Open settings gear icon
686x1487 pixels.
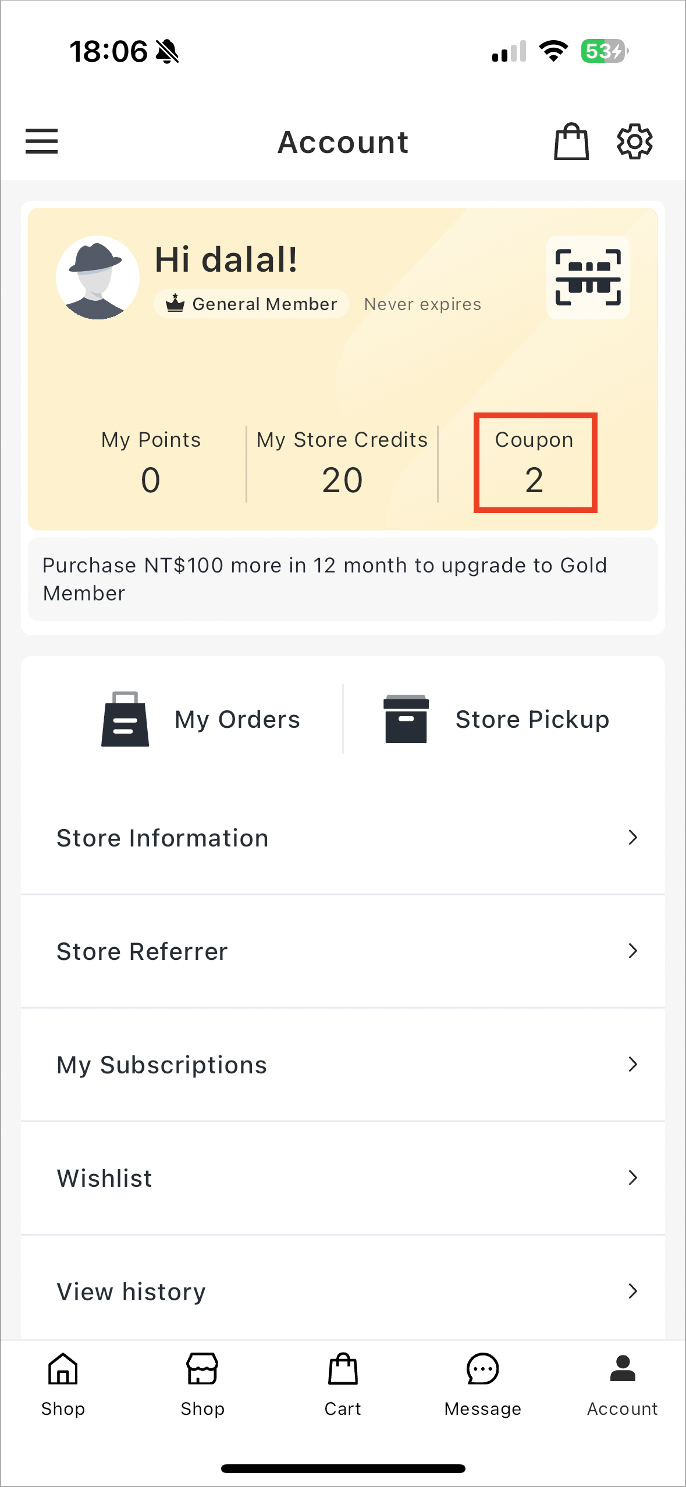(634, 141)
